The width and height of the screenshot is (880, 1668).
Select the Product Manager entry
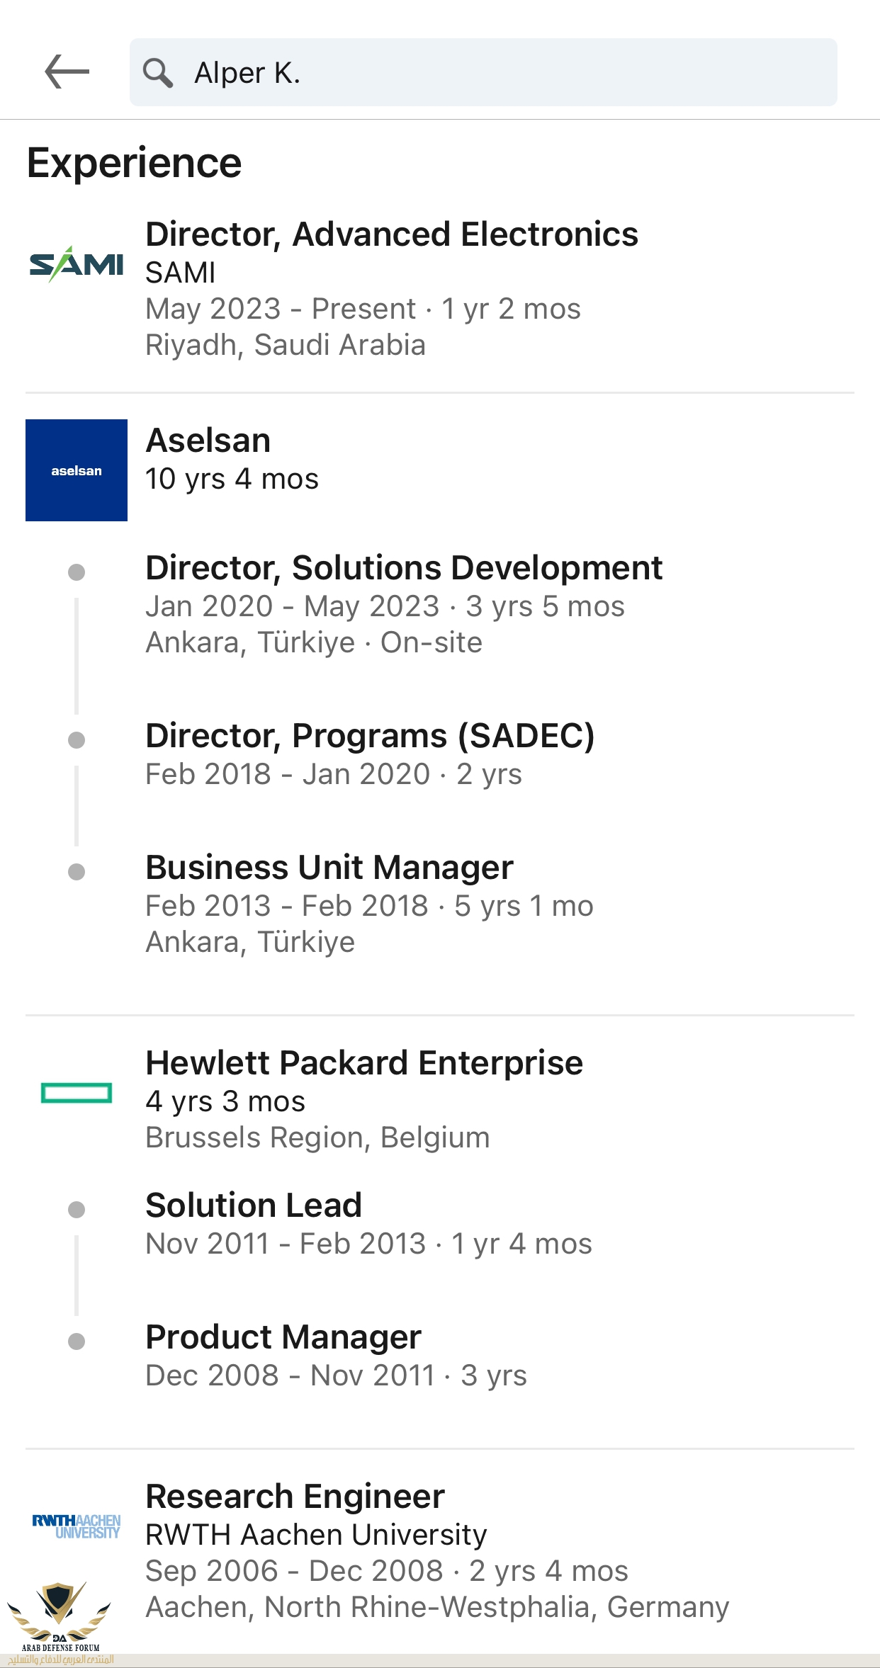click(x=283, y=1337)
